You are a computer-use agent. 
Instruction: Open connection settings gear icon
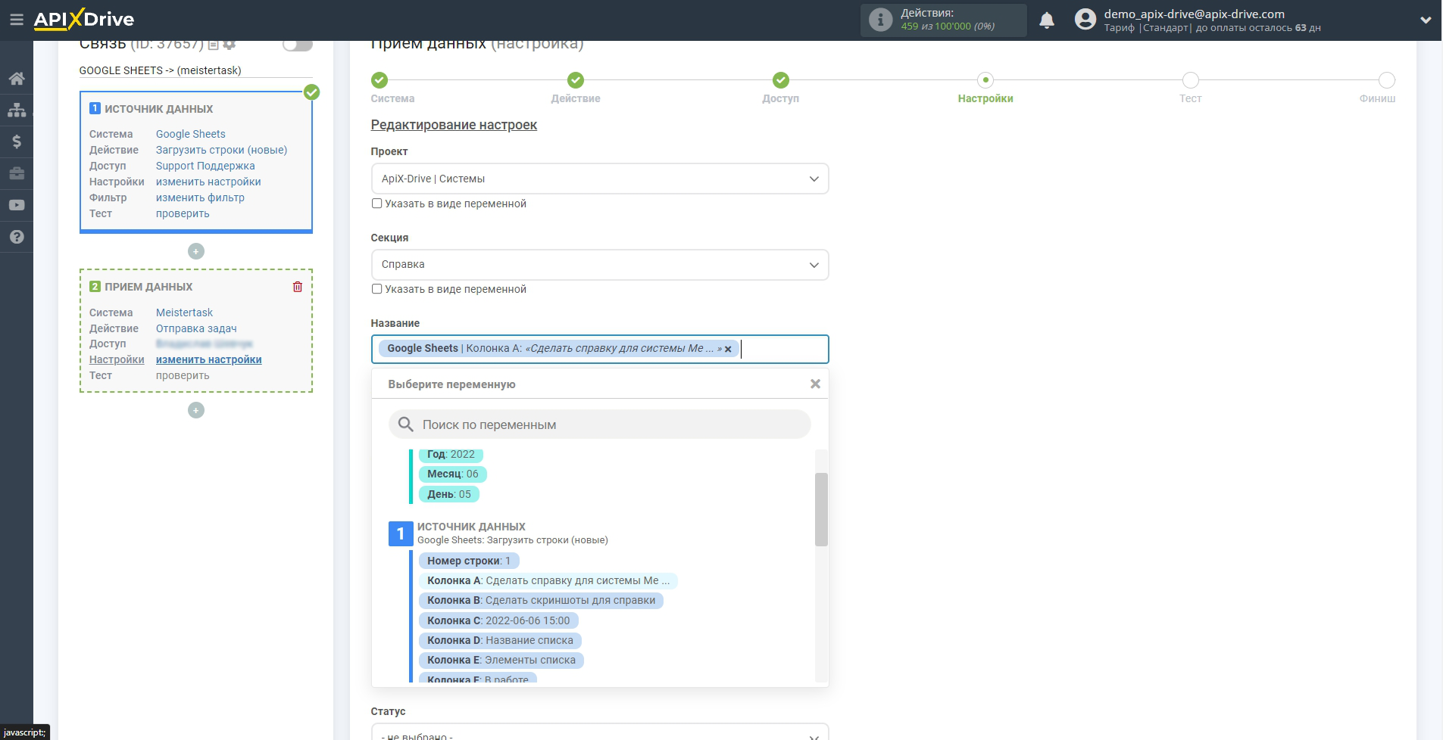pyautogui.click(x=229, y=45)
